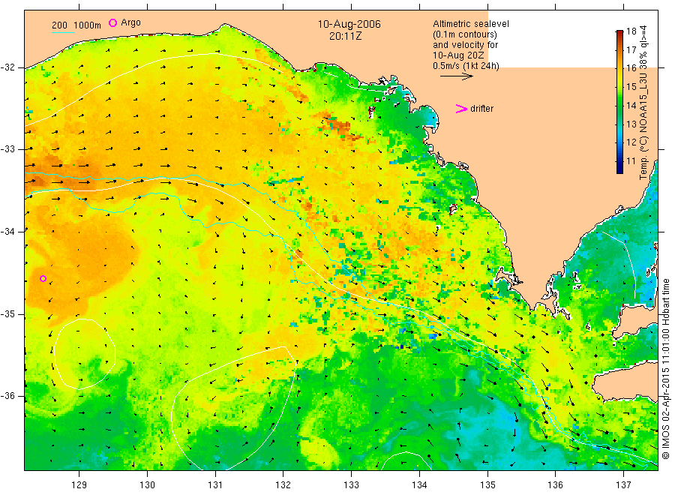Click the color bar value 17
This screenshot has height=495, width=675.
tap(631, 50)
